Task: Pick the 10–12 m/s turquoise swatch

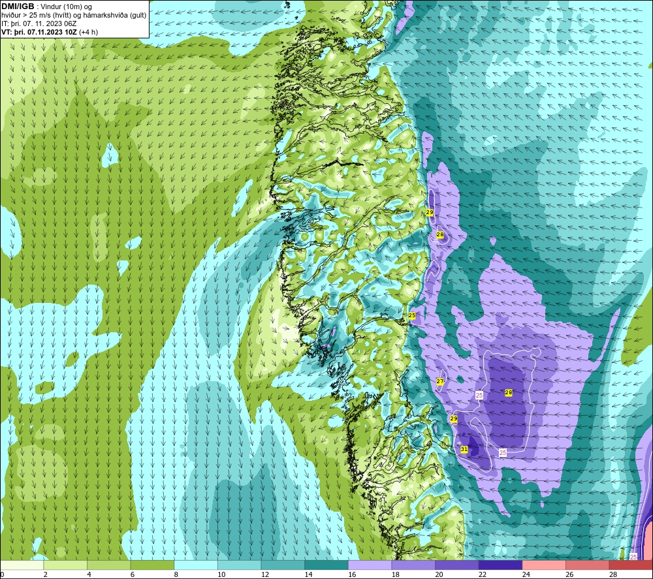Action: 240,565
